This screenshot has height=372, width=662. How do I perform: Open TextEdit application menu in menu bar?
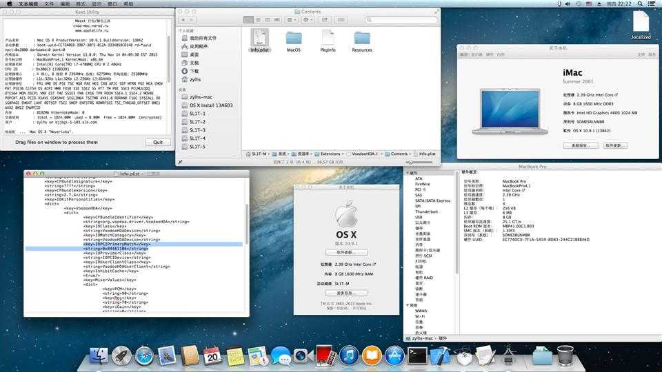(28, 4)
